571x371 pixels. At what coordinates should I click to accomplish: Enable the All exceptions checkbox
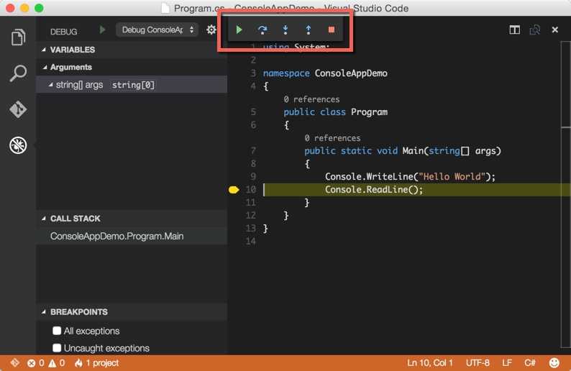point(57,331)
